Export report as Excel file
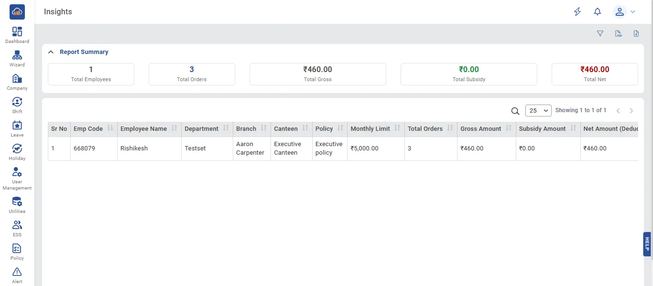This screenshot has width=653, height=286. (x=636, y=33)
